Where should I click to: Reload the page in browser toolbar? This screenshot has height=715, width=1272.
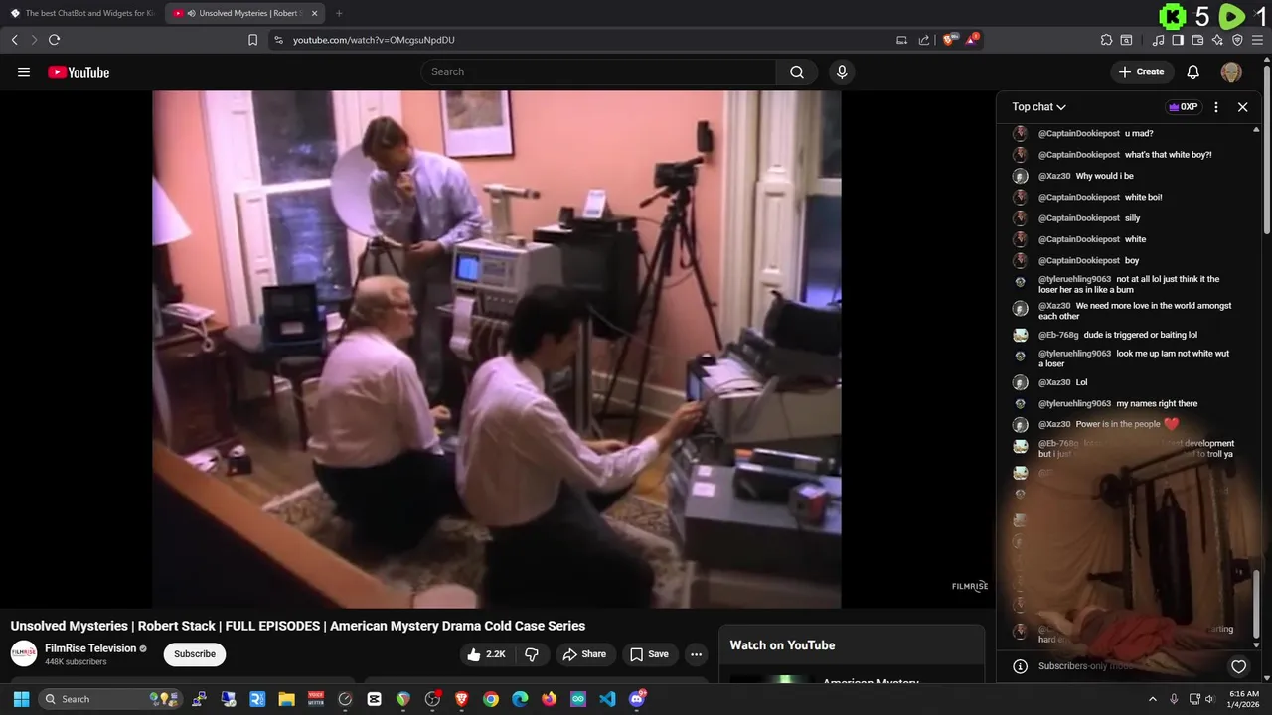pos(54,40)
